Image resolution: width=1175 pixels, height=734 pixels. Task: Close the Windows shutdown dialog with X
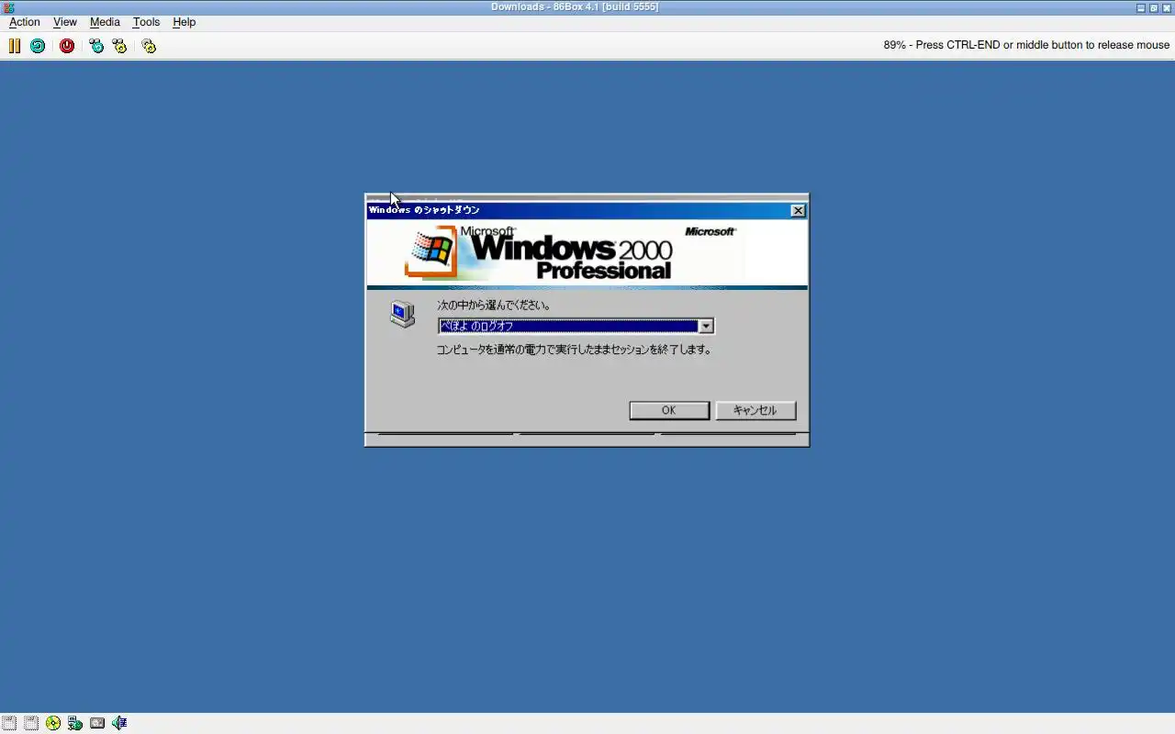coord(799,211)
